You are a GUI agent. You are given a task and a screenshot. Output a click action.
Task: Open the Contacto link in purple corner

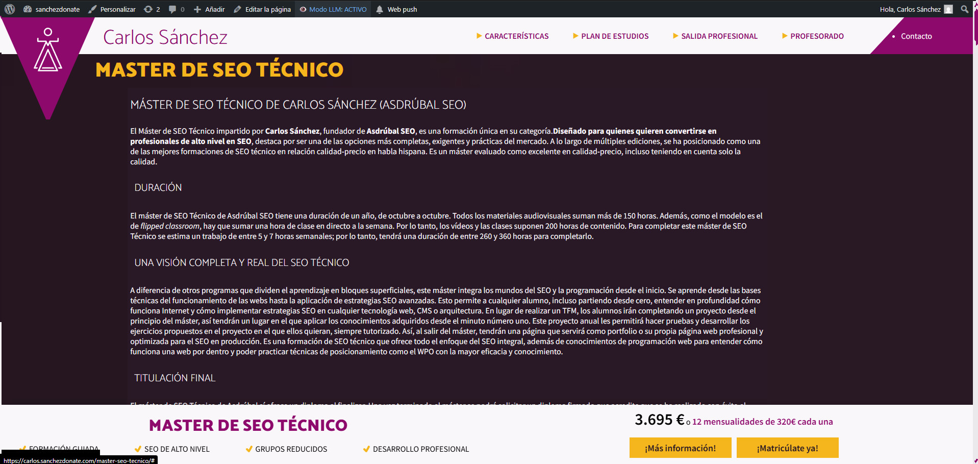tap(916, 36)
